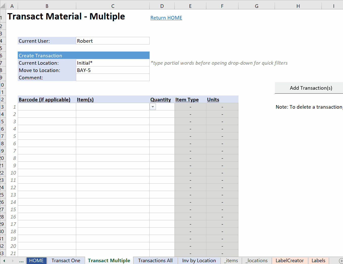This screenshot has width=343, height=264.
Task: Open the Quantity dropdown in row 1
Action: pyautogui.click(x=153, y=107)
